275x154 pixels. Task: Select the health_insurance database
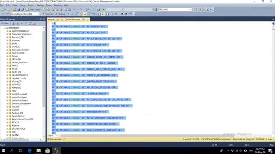(20, 62)
